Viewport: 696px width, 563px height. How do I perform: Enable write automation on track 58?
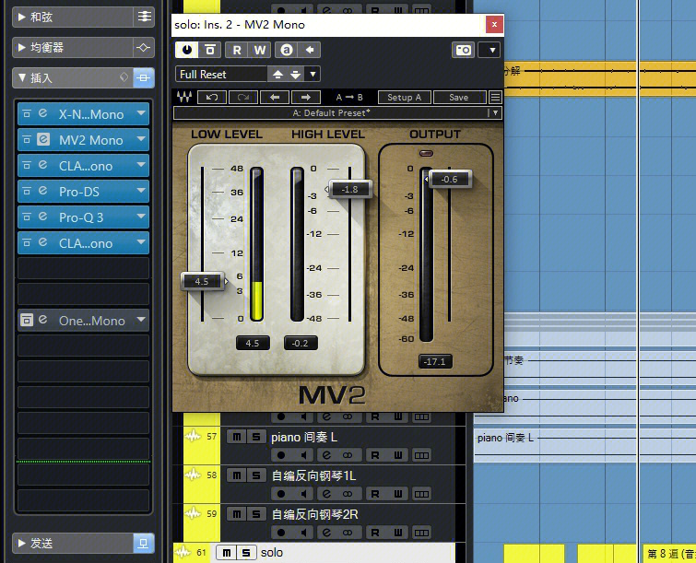point(397,494)
